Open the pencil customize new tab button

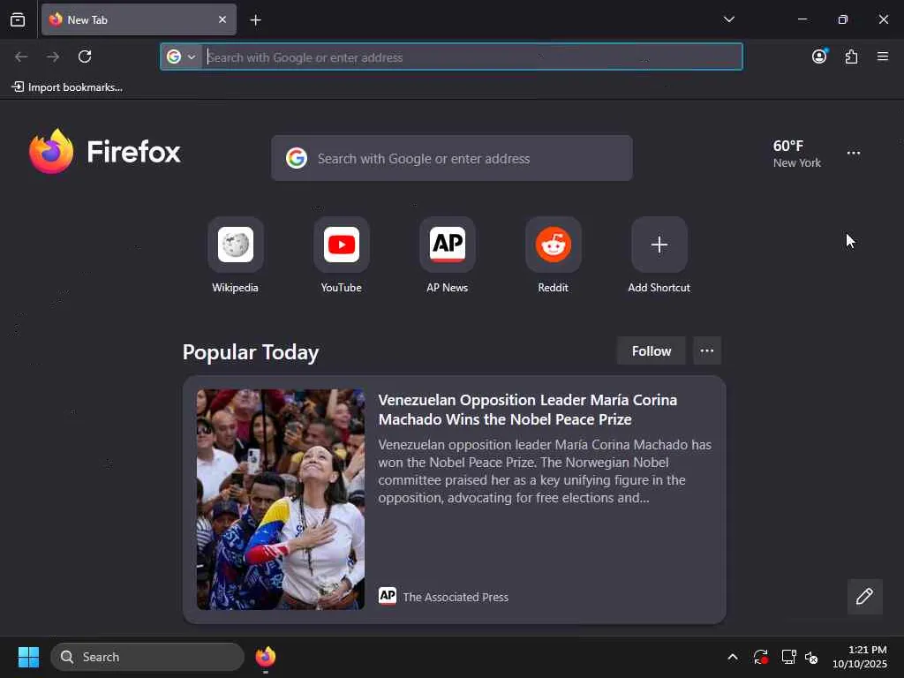(864, 596)
